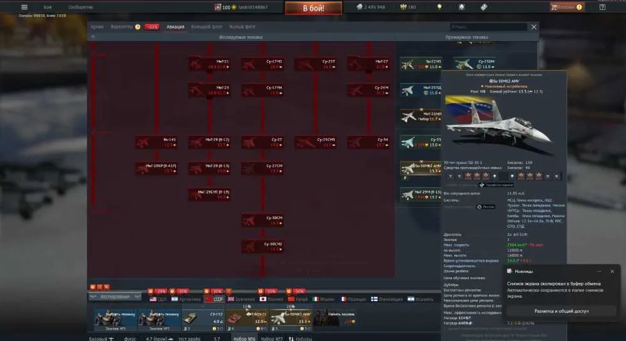Viewport: 626px width, 341px height.
Task: Switch to the Авиация tab
Action: coord(175,27)
